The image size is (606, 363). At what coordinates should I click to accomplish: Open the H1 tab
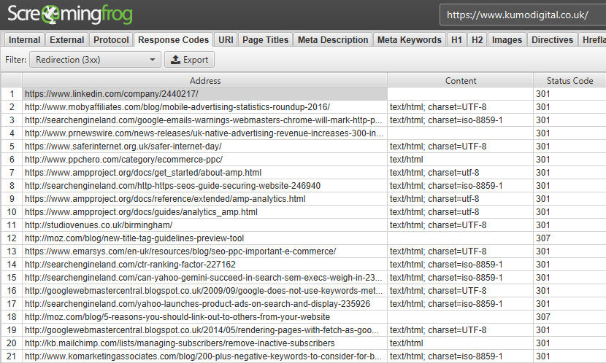456,40
